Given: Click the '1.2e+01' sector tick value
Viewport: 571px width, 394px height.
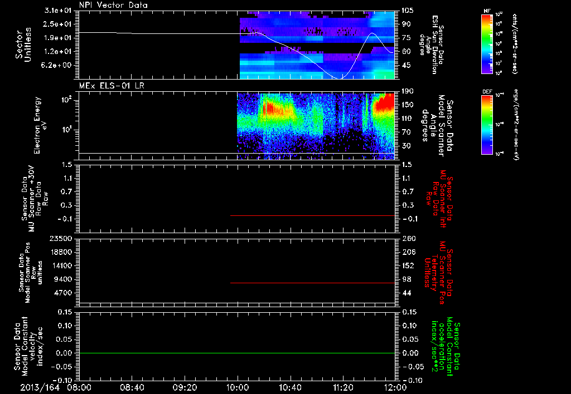Looking at the screenshot, I should point(58,52).
